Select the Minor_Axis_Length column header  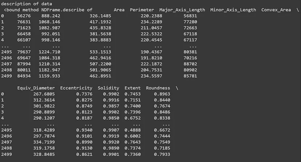(233, 10)
